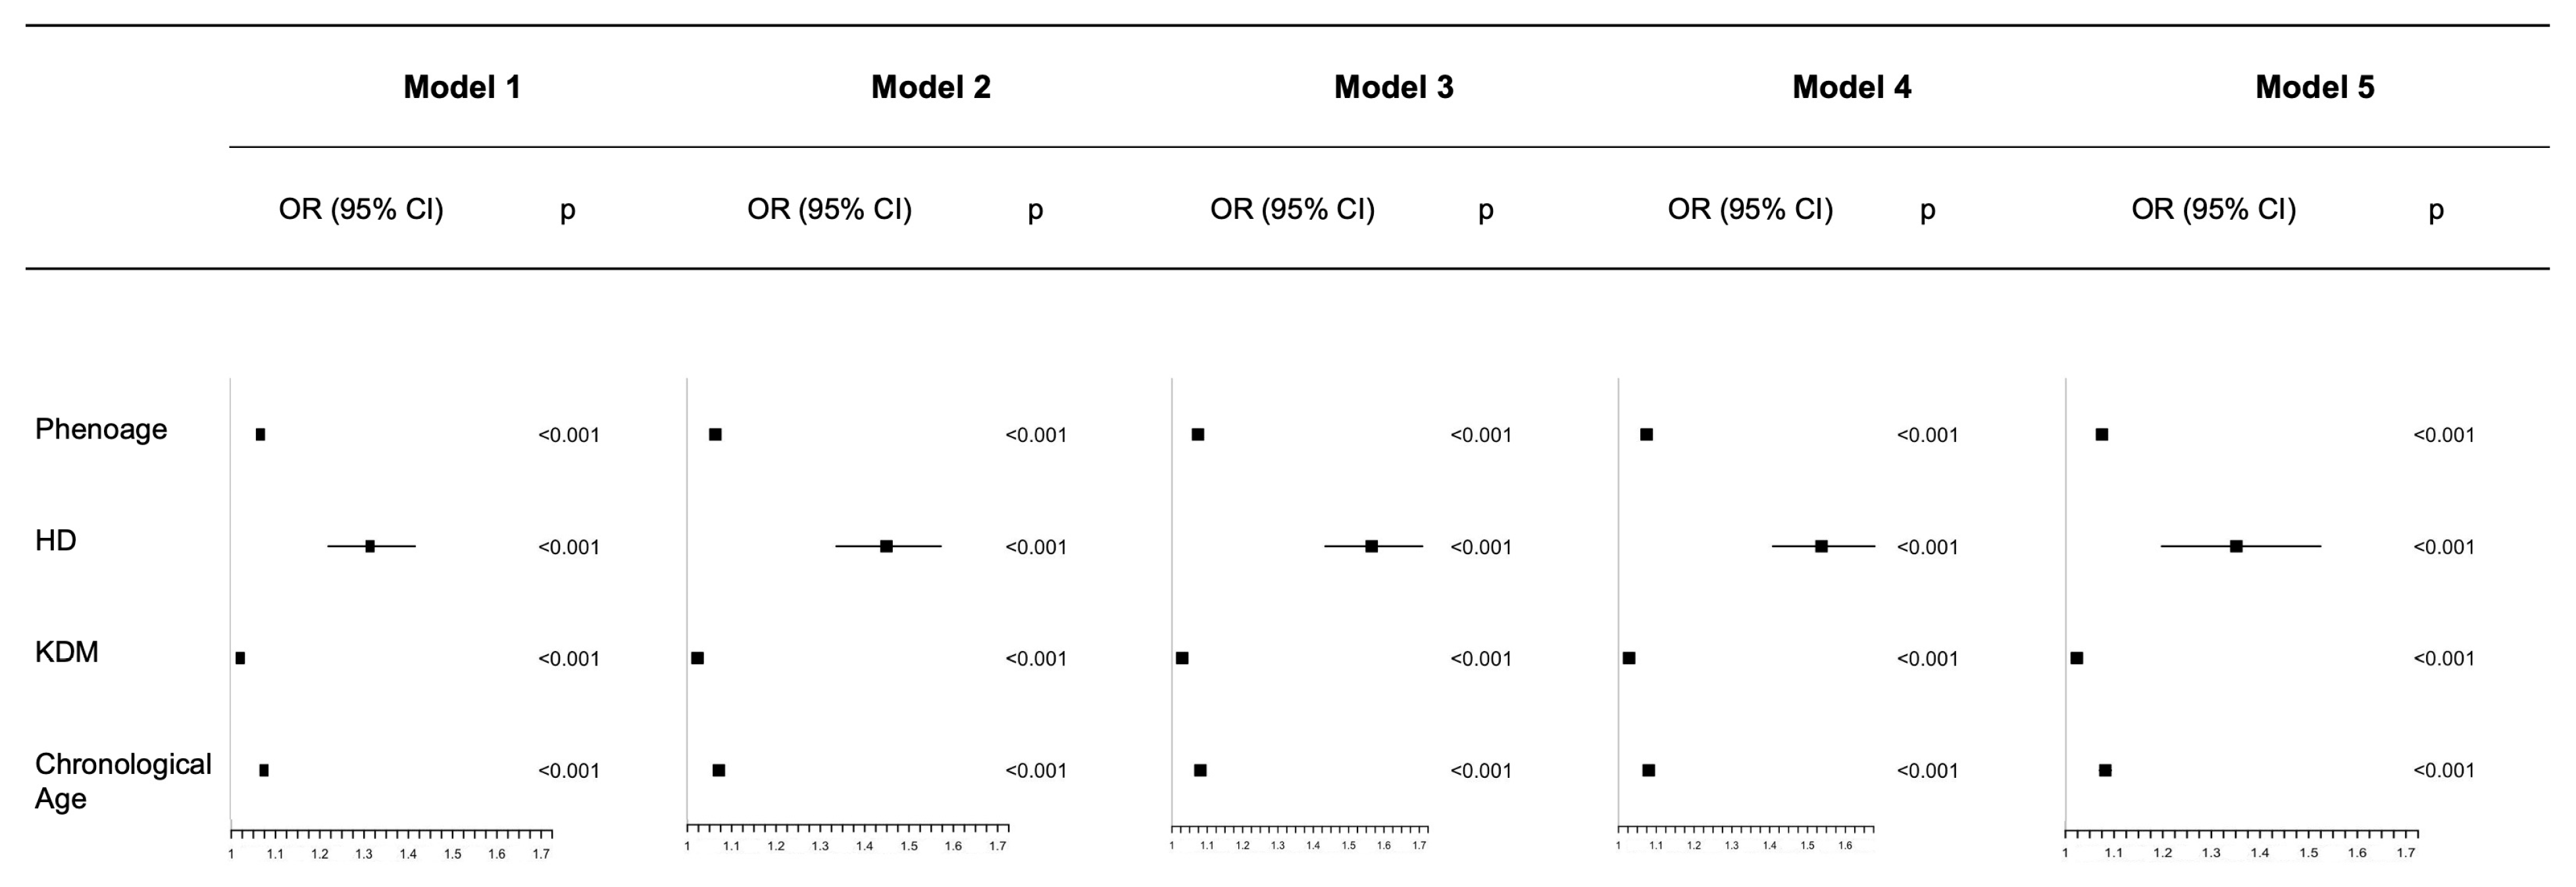Click Chronological Age marker in Model 5
Image resolution: width=2576 pixels, height=887 pixels.
(x=2105, y=770)
